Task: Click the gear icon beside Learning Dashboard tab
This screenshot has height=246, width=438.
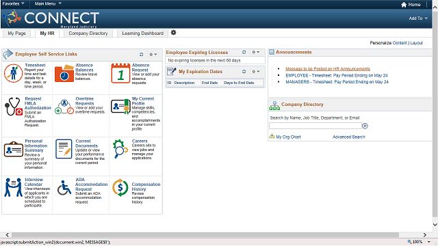Action: 173,33
